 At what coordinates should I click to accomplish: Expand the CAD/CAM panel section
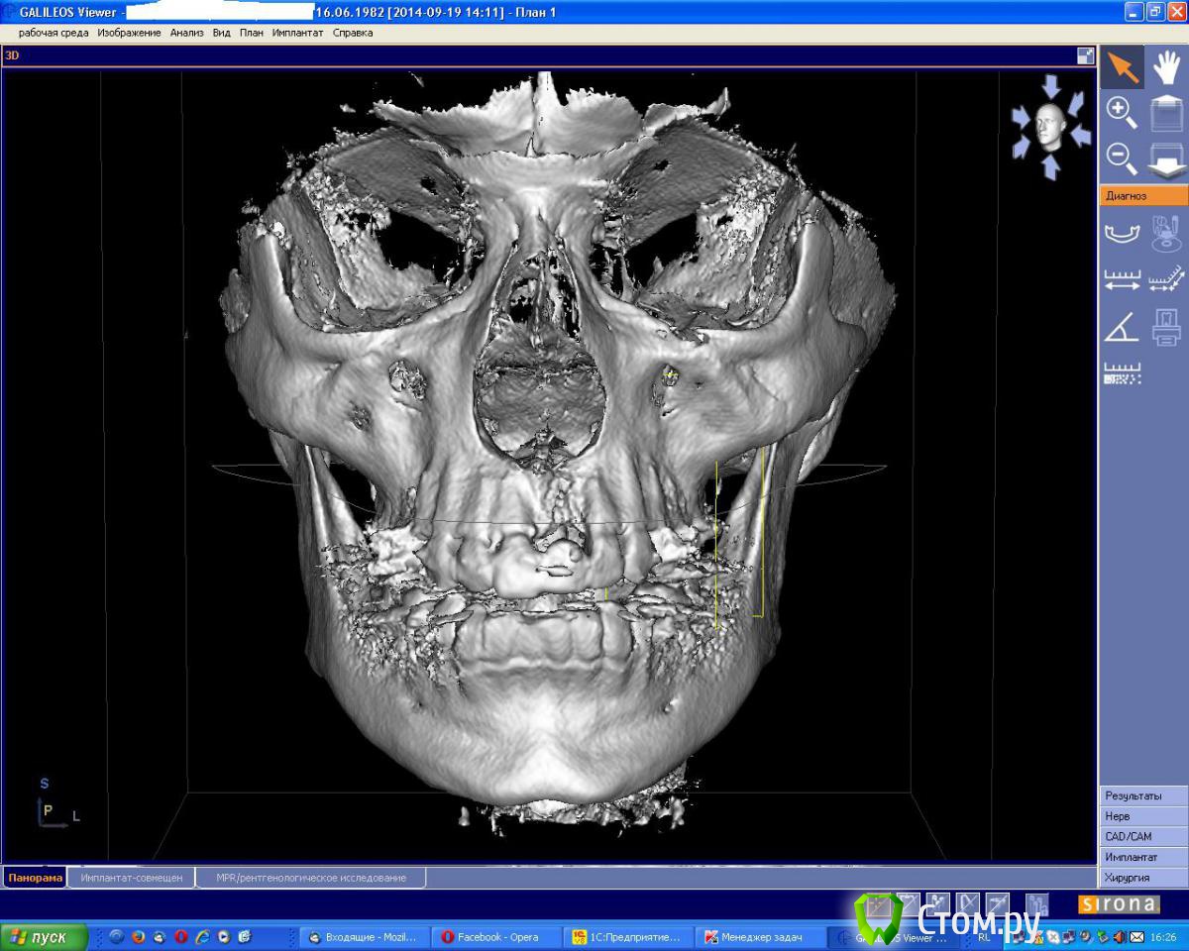pos(1142,837)
